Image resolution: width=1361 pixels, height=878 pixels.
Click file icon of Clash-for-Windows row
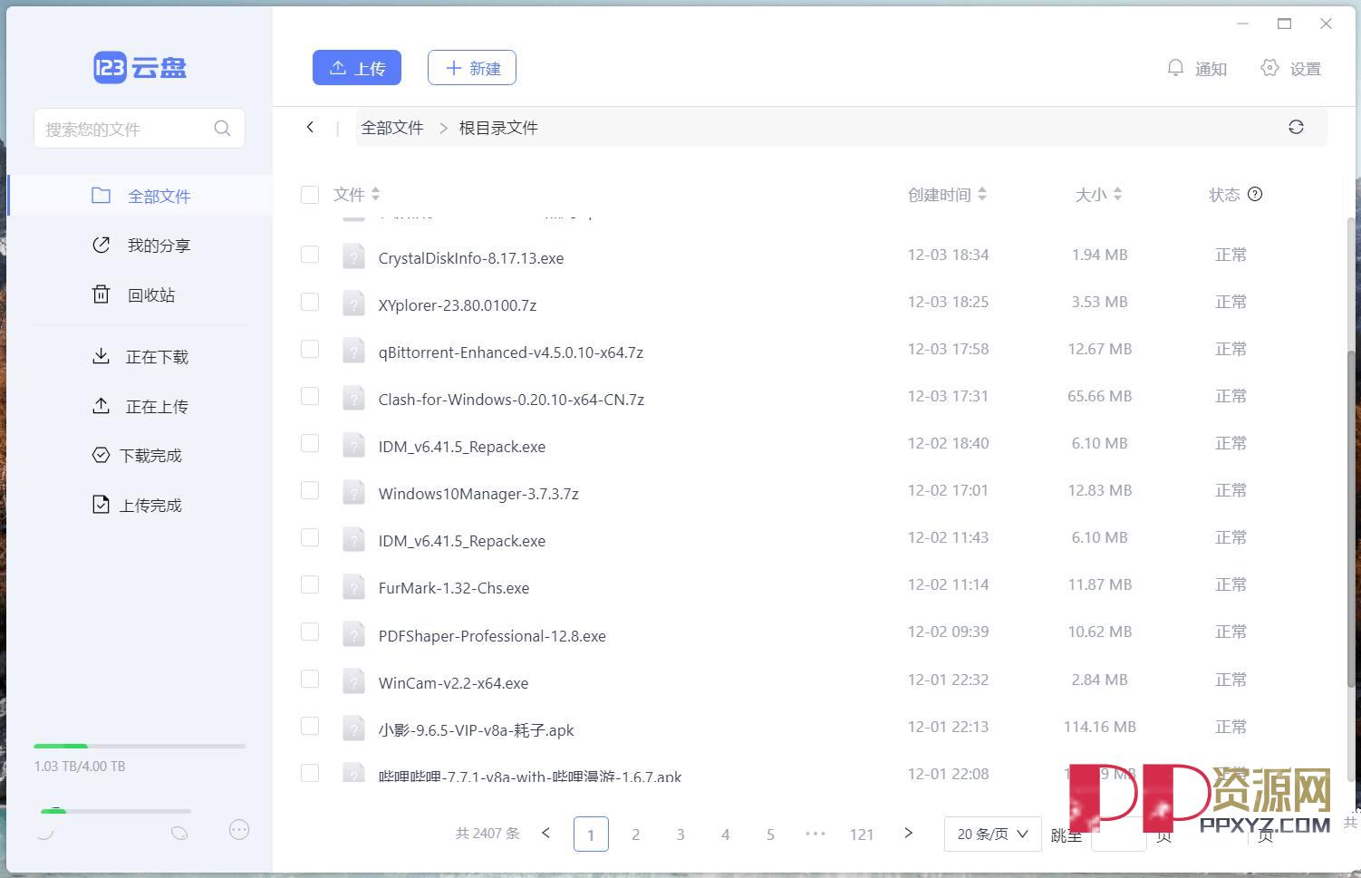pos(353,399)
